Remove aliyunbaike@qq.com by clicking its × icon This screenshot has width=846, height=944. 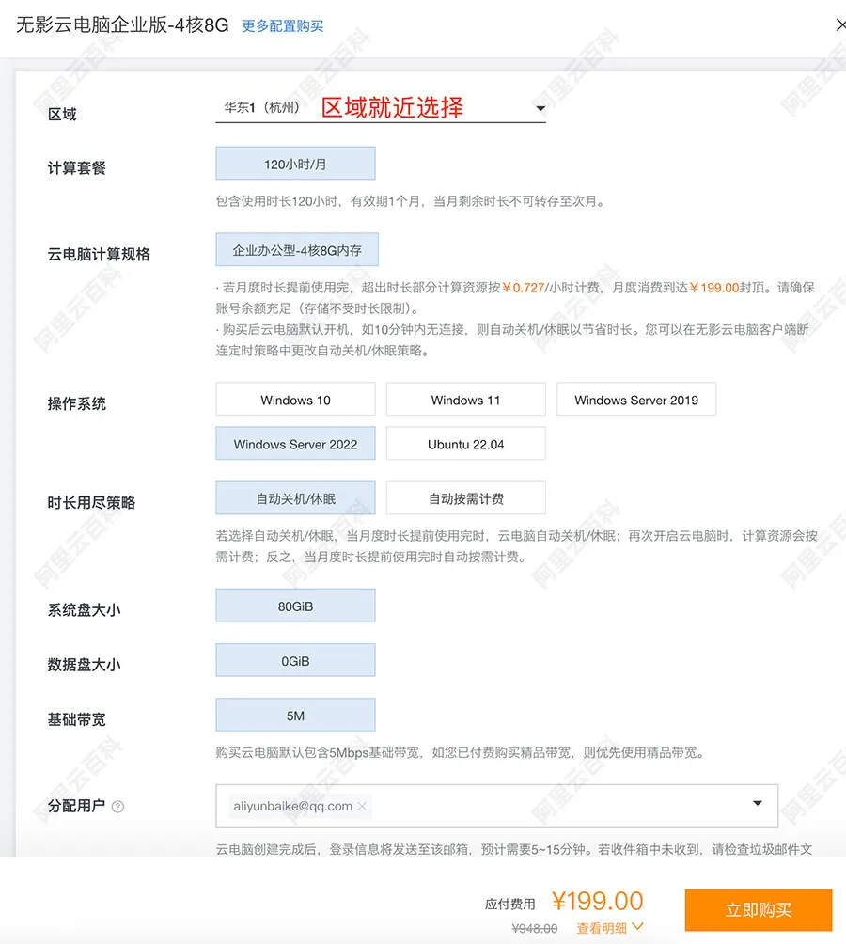[362, 806]
